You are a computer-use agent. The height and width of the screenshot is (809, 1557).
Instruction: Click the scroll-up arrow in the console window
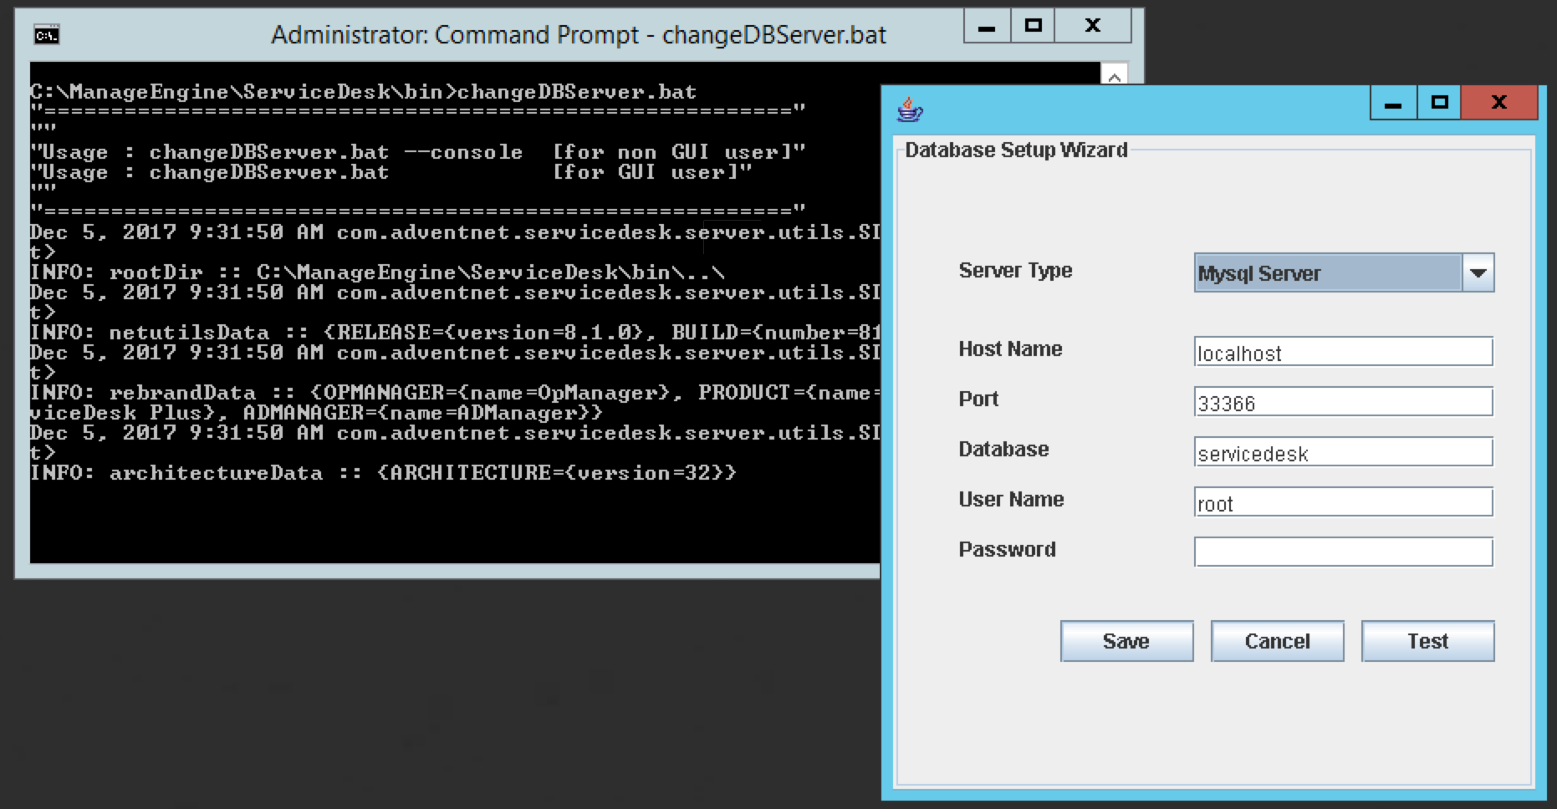[1114, 75]
